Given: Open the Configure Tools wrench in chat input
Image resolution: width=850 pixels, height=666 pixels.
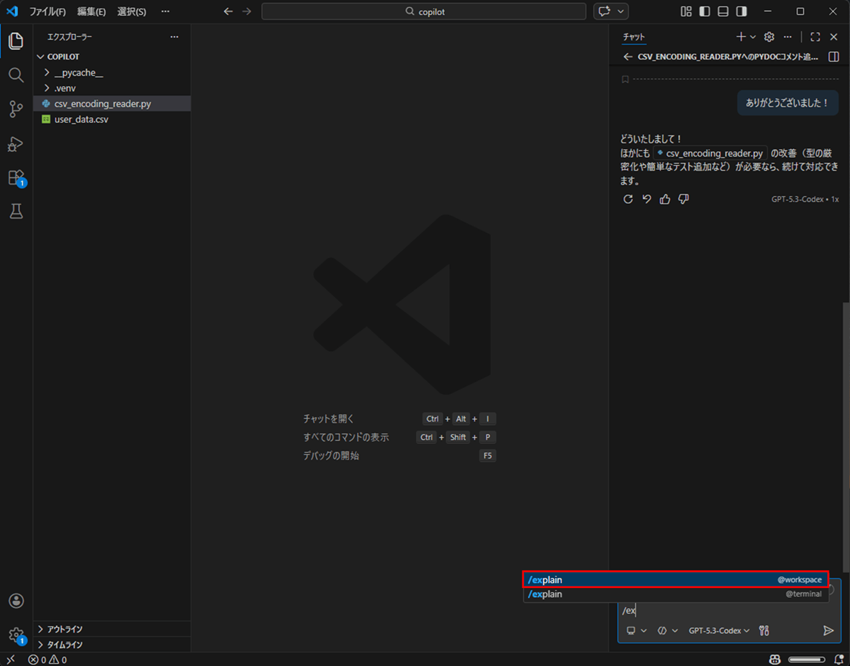Looking at the screenshot, I should 764,630.
